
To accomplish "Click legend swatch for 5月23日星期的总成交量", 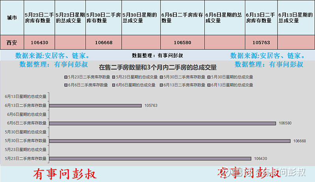I will (113, 77).
